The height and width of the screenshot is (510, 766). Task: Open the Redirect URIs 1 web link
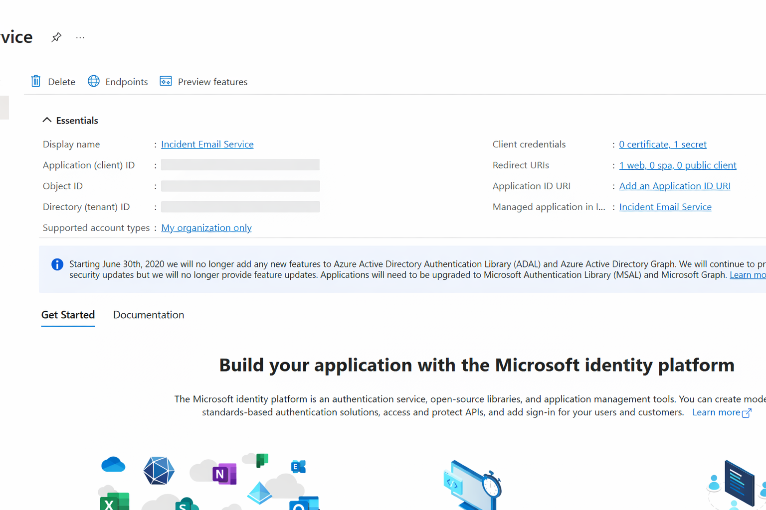(677, 165)
